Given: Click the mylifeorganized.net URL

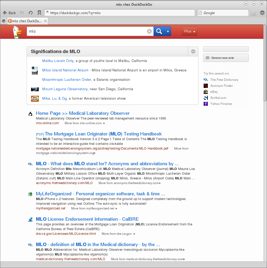Looking at the screenshot, I should point(51,208).
